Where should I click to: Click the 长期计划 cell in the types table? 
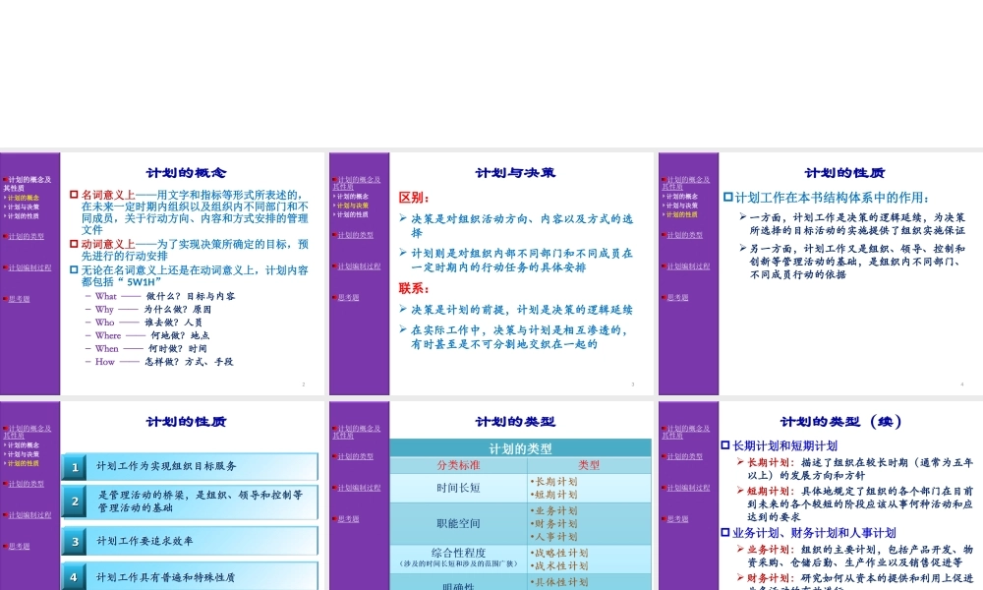(x=556, y=483)
